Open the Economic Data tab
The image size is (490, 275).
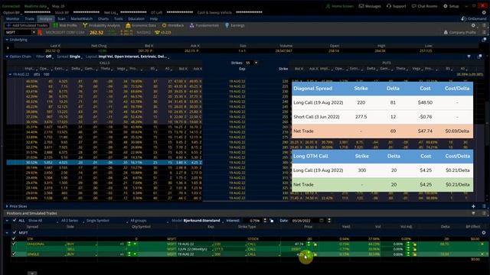pyautogui.click(x=141, y=25)
